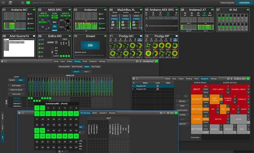Screen dimensions: 254x153
Task: Select the Snapshot #1 row
Action: pyautogui.click(x=153, y=86)
